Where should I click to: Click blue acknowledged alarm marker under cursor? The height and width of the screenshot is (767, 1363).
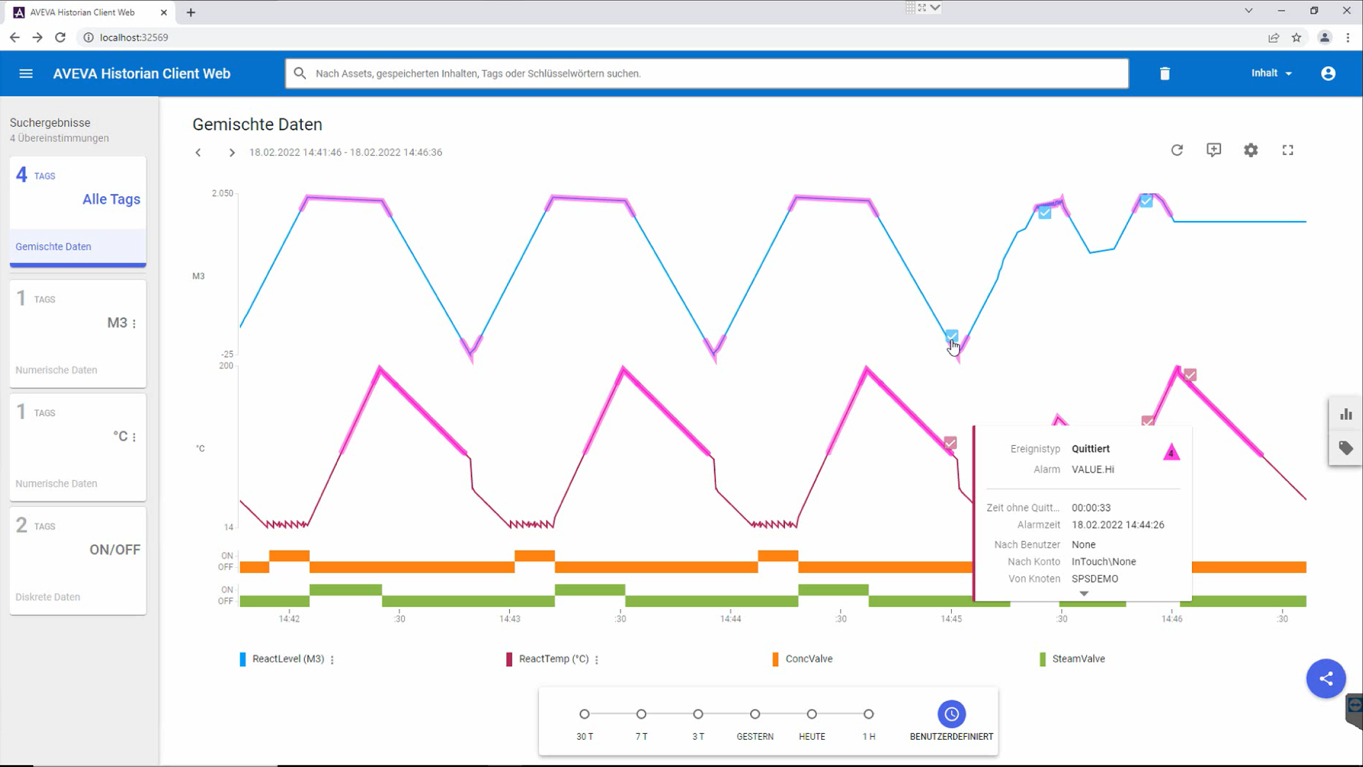coord(951,336)
